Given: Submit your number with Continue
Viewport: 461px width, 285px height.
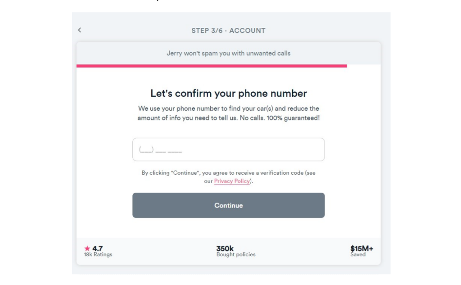Looking at the screenshot, I should 228,205.
